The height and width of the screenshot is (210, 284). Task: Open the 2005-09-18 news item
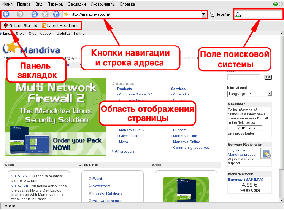click(20, 186)
